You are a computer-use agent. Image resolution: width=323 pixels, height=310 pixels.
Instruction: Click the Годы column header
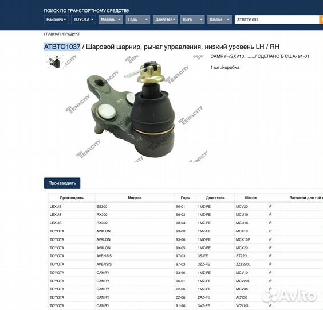[x=186, y=198]
